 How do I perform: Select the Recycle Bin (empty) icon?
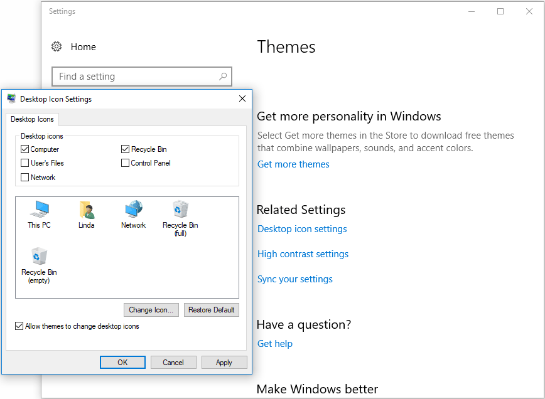tap(39, 265)
